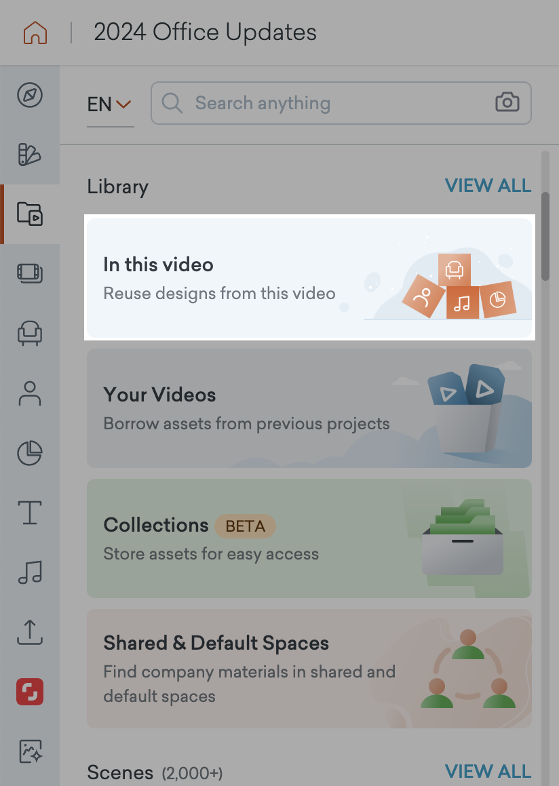
Task: Open the brand palette swatches icon
Action: click(30, 155)
